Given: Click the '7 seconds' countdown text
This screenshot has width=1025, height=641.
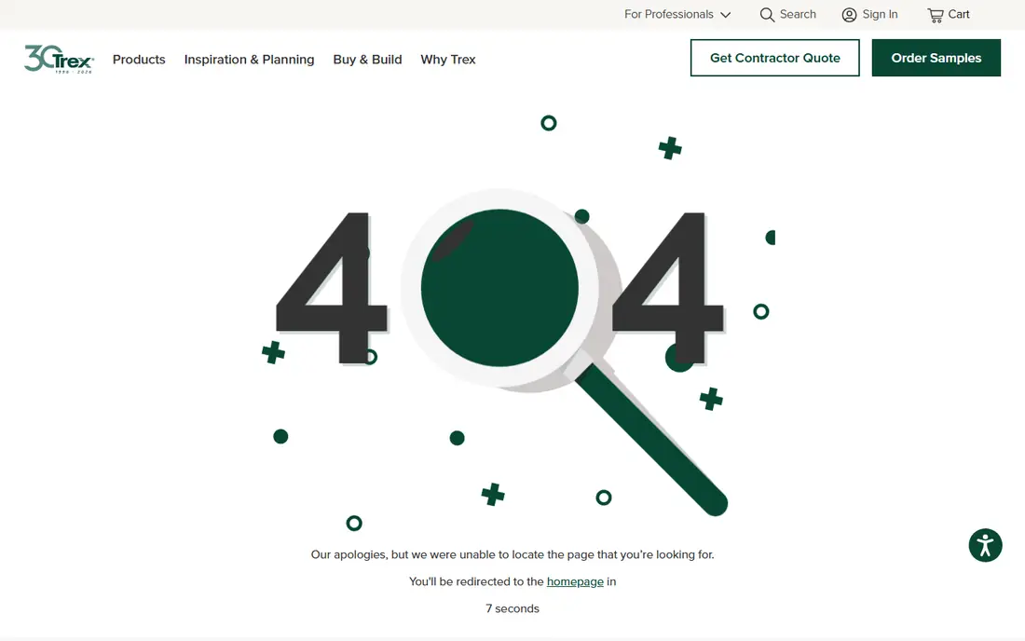Looking at the screenshot, I should pyautogui.click(x=512, y=608).
